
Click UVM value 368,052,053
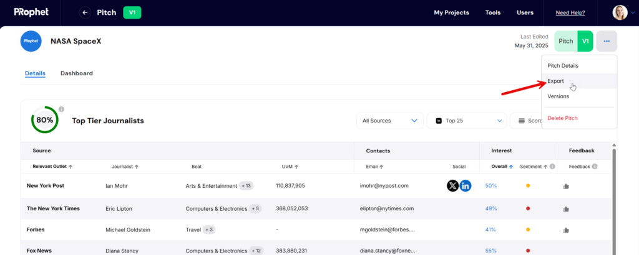tap(292, 208)
